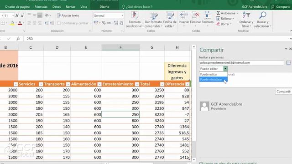Image resolution: width=292 pixels, height=164 pixels.
Task: Switch to the Revisar tab
Action: pos(70,7)
